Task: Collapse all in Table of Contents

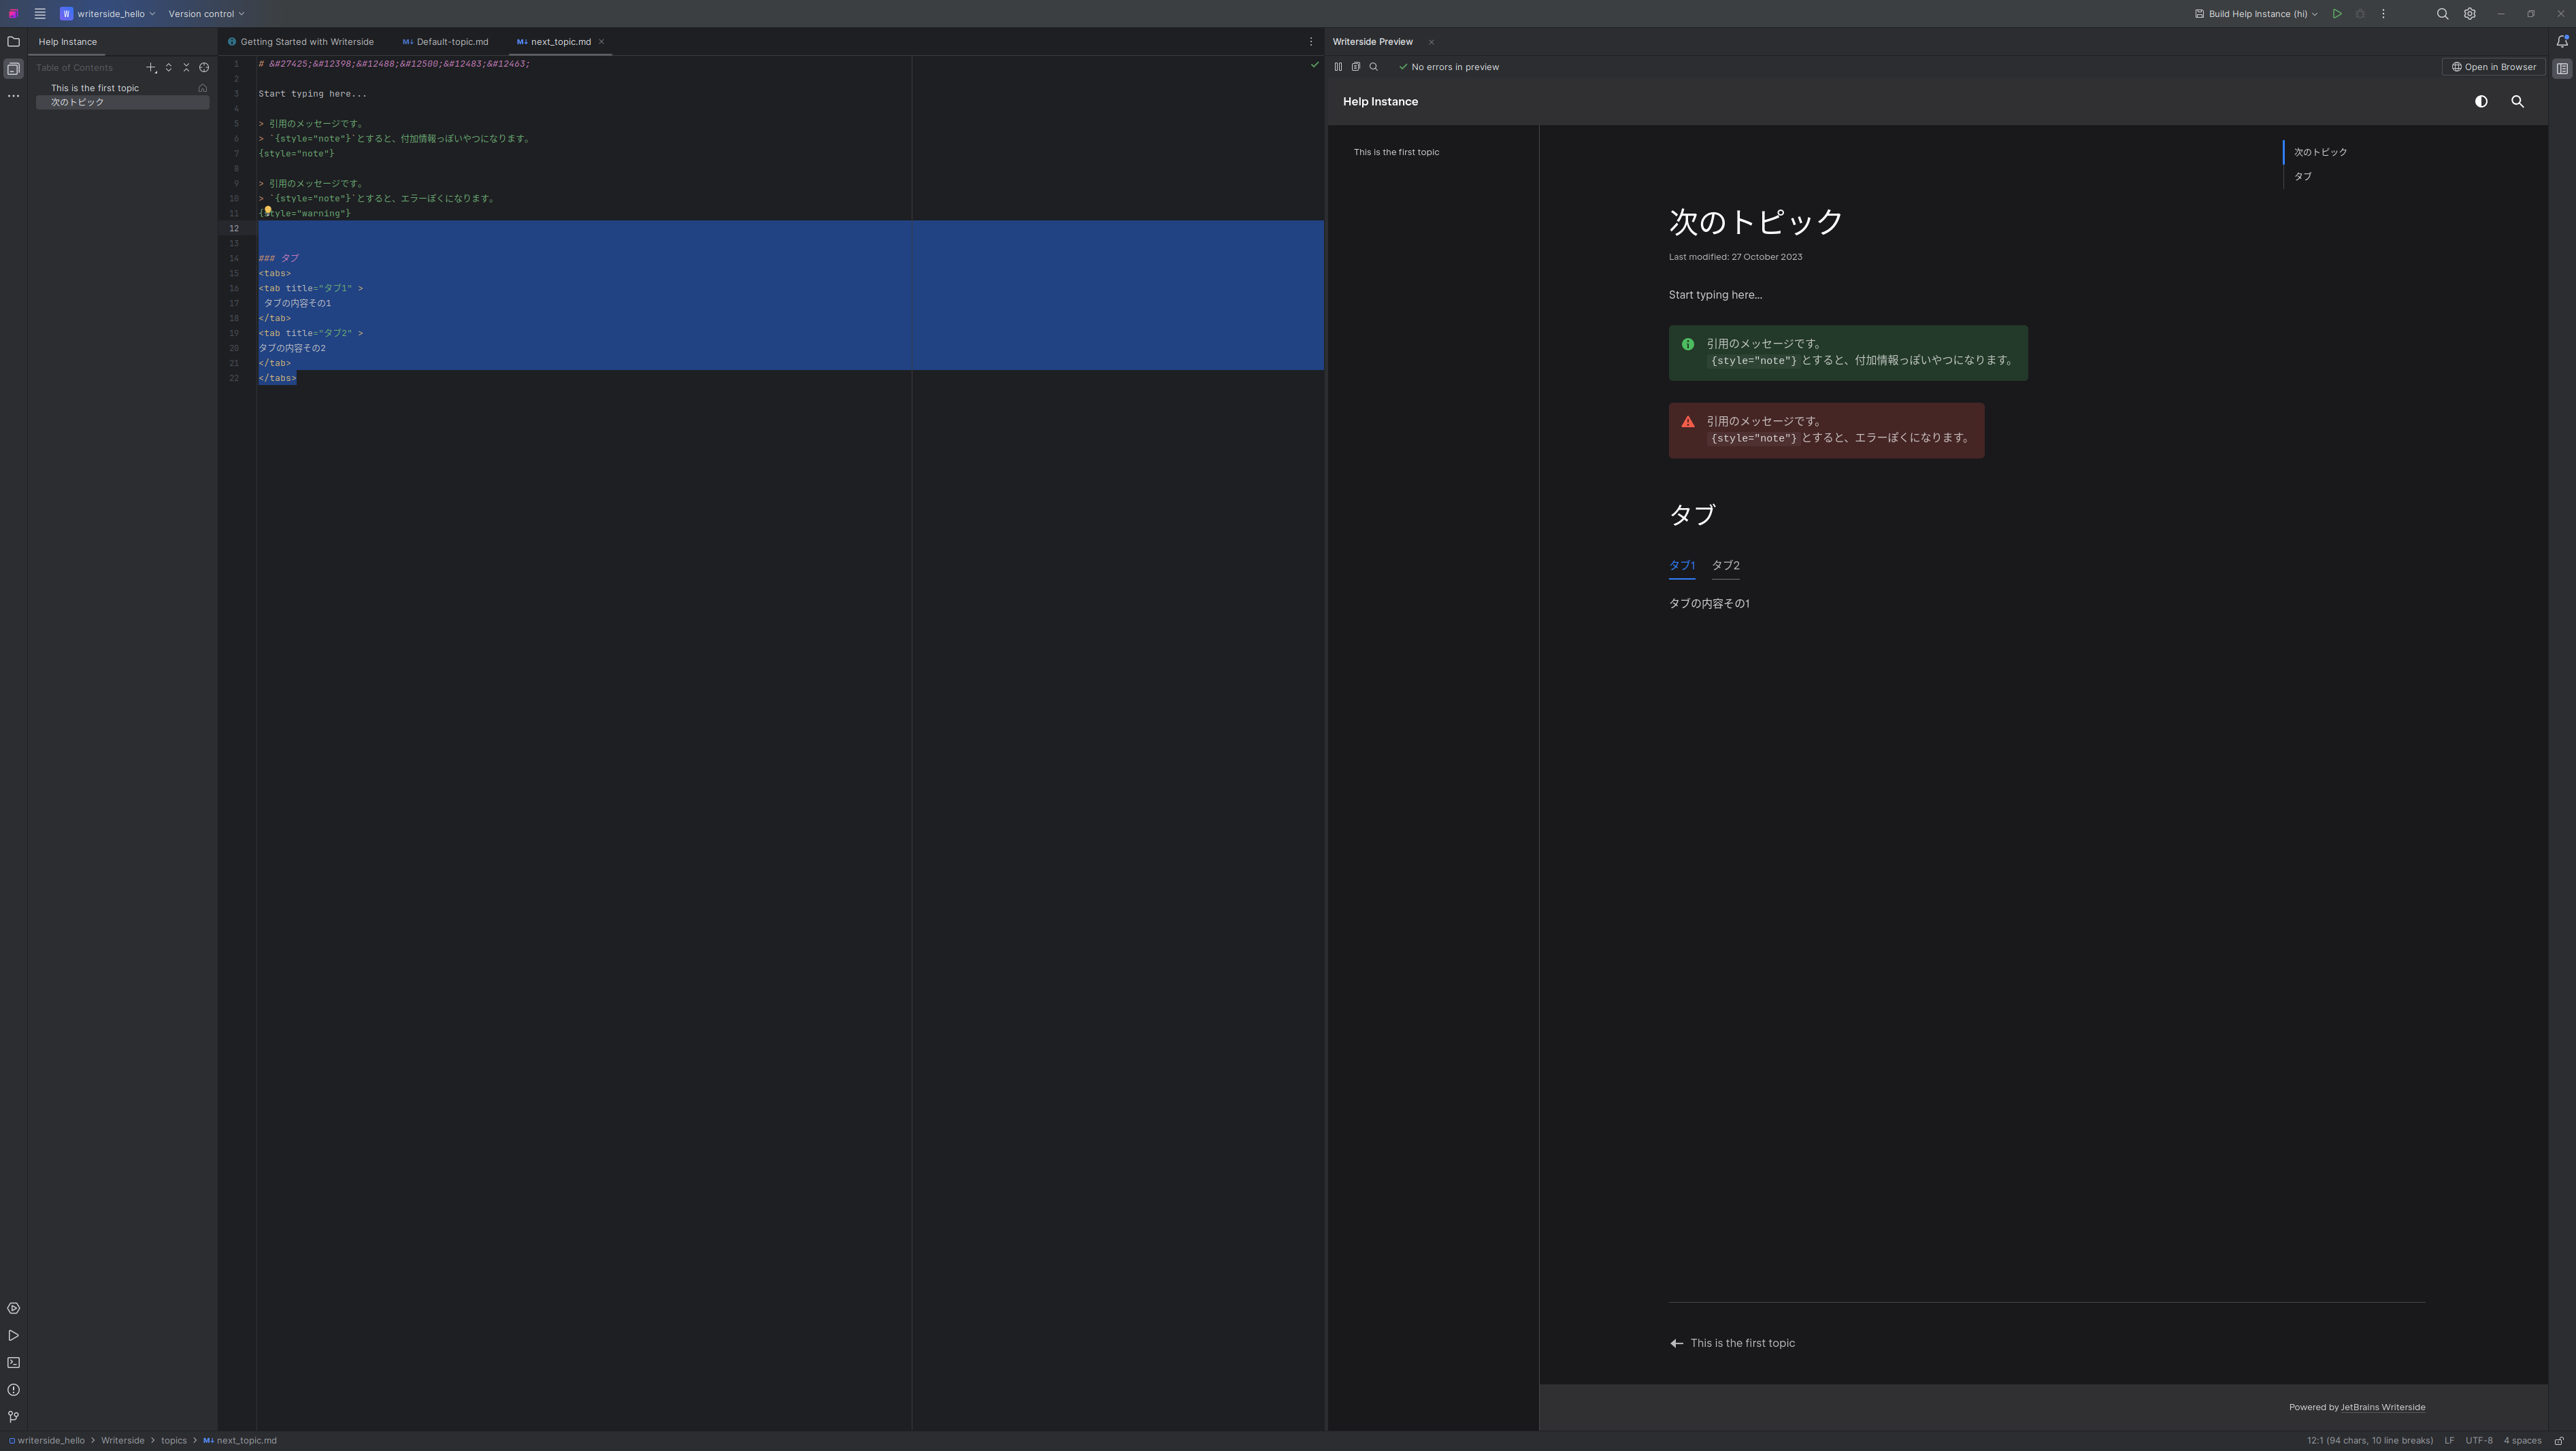Action: [x=186, y=68]
